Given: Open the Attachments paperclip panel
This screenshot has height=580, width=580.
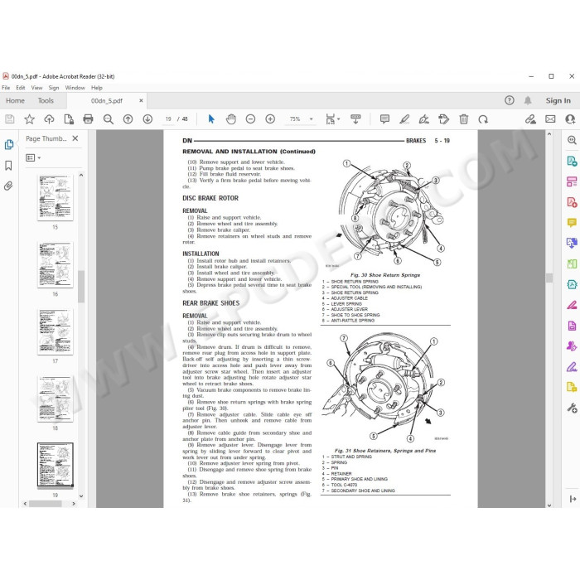Looking at the screenshot, I should [x=8, y=186].
